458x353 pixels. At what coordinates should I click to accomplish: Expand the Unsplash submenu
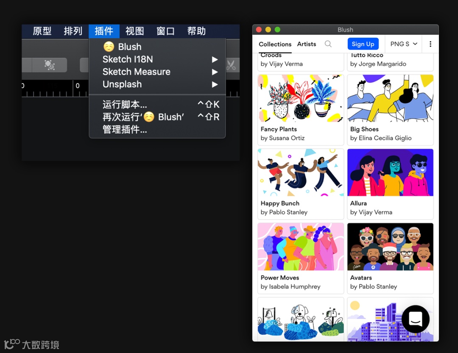157,84
